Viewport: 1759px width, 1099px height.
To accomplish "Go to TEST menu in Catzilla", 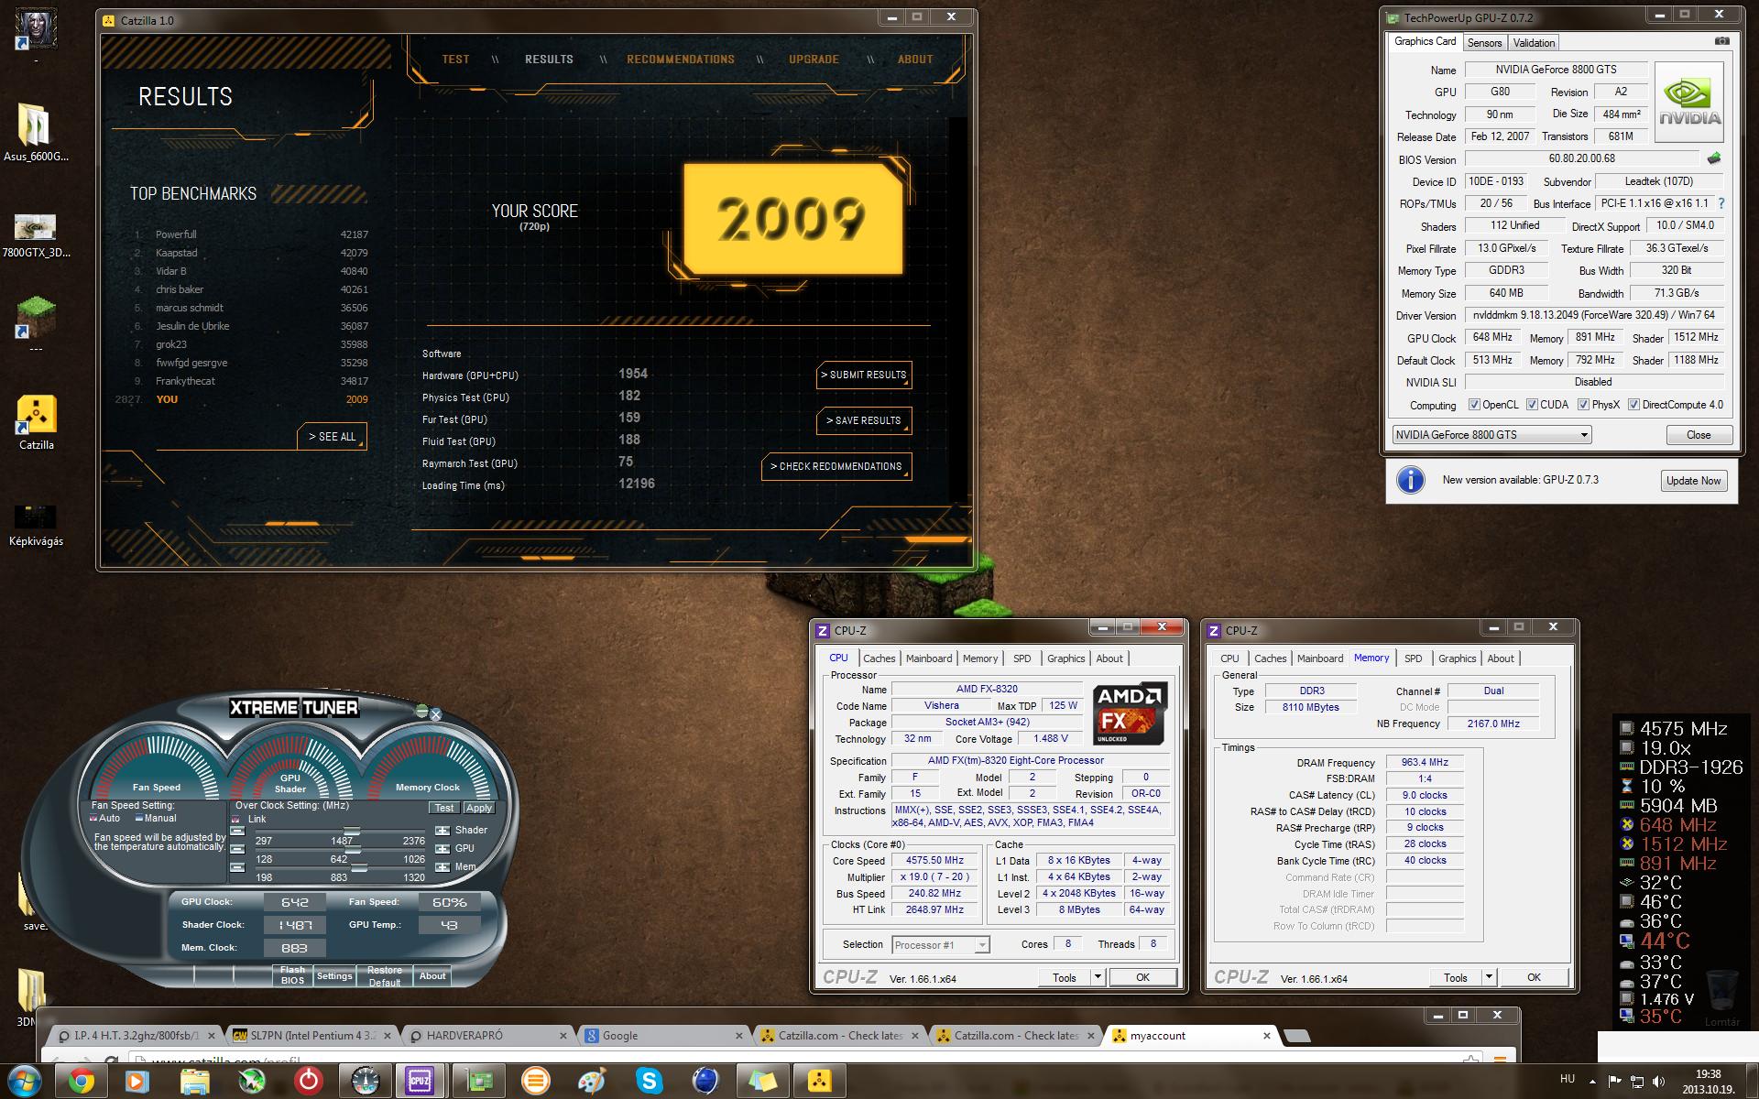I will coord(455,60).
